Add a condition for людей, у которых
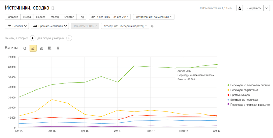 click(x=69, y=38)
